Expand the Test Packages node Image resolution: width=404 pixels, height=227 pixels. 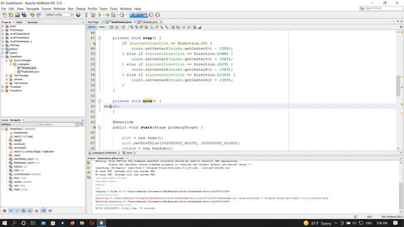click(7, 76)
